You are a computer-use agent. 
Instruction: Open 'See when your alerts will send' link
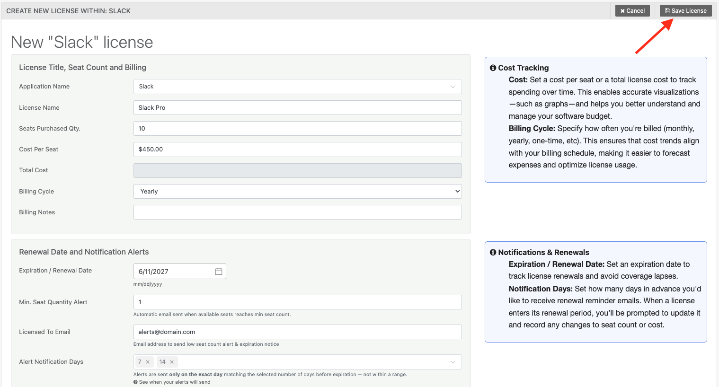(x=172, y=382)
